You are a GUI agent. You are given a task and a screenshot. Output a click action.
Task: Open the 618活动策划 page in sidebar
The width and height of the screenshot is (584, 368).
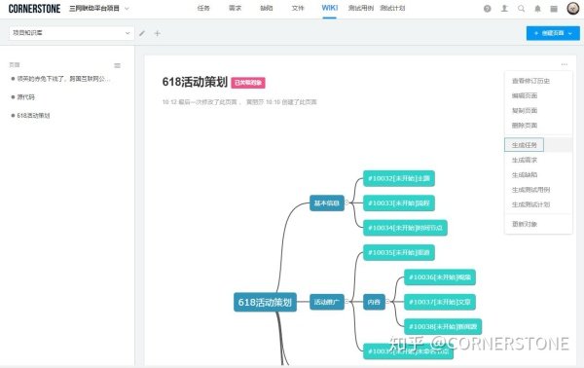click(33, 116)
